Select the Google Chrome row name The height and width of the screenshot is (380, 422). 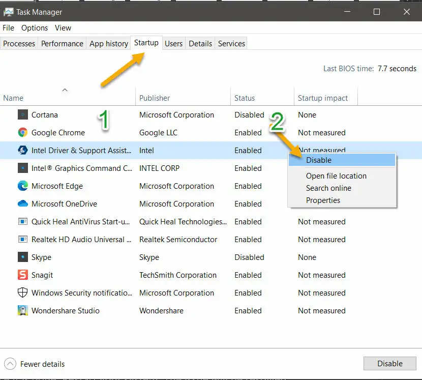click(58, 132)
